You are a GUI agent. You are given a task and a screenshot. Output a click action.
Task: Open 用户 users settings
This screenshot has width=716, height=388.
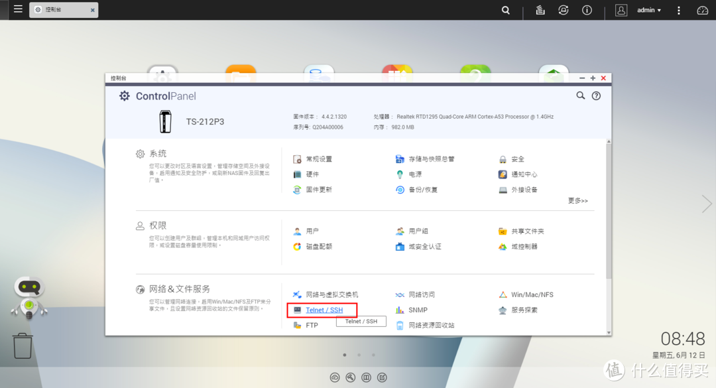pyautogui.click(x=306, y=231)
